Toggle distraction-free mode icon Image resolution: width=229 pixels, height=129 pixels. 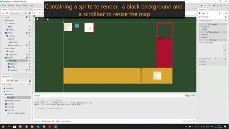coord(195,10)
